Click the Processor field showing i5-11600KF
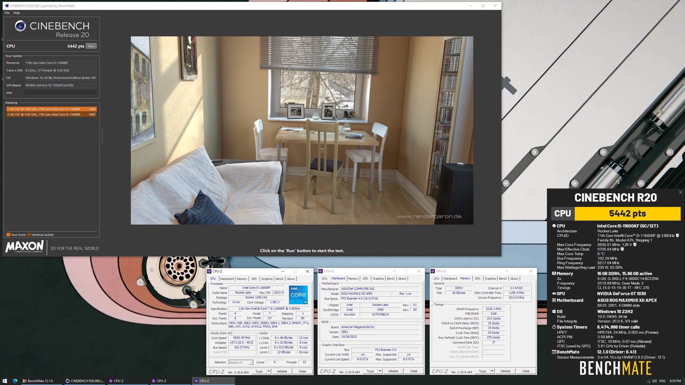The width and height of the screenshot is (685, 385). point(60,63)
